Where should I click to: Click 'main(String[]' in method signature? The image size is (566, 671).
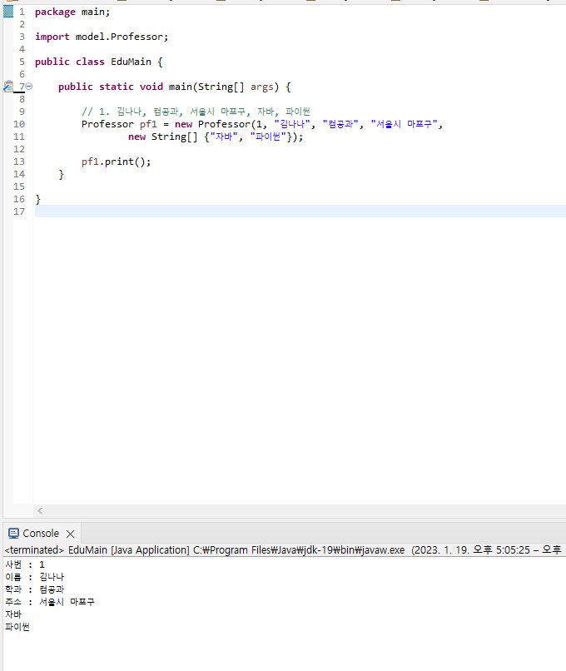206,87
